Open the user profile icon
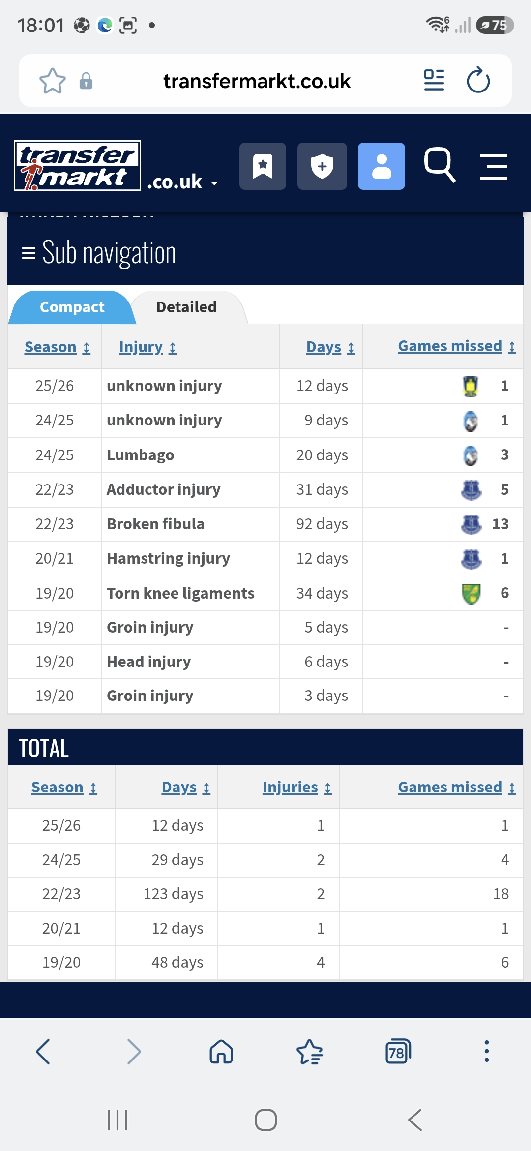The height and width of the screenshot is (1151, 531). [382, 166]
